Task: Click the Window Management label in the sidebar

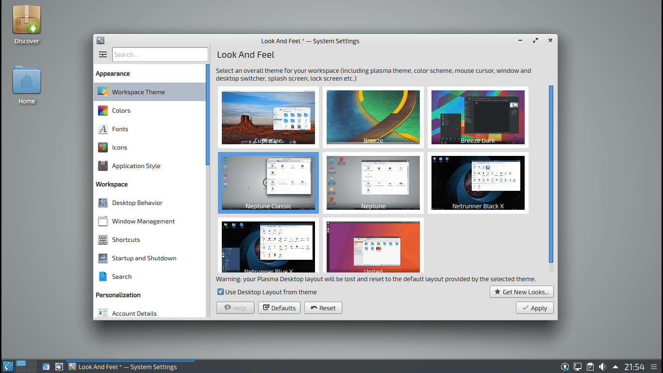Action: [x=143, y=221]
